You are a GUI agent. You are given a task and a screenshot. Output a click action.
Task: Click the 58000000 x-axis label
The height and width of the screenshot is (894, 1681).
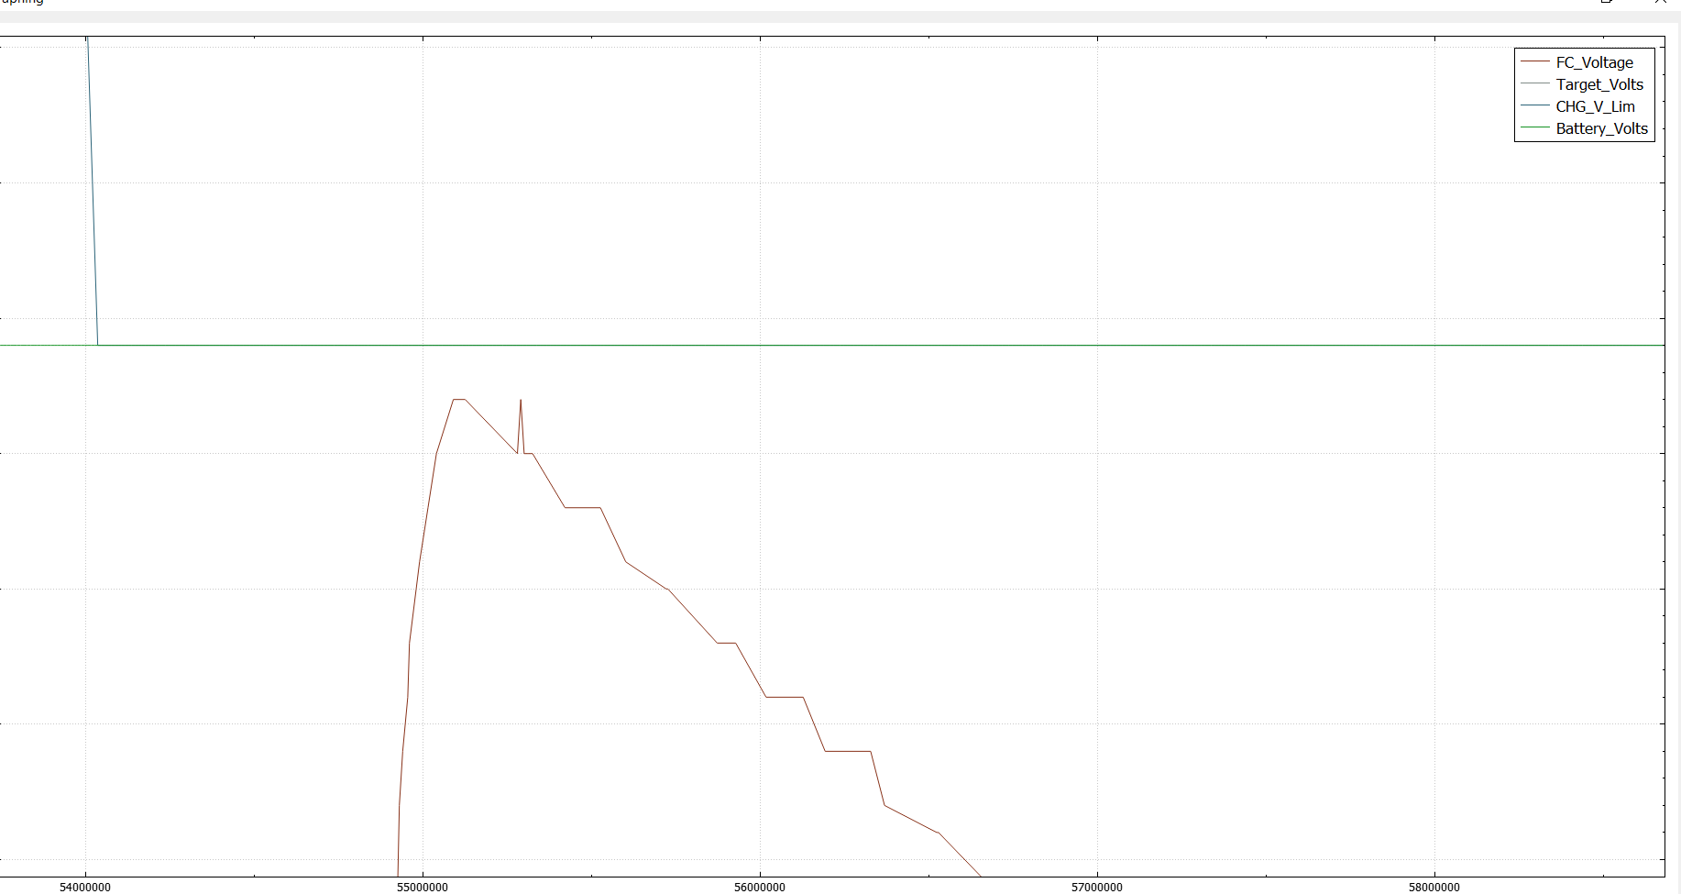point(1434,887)
